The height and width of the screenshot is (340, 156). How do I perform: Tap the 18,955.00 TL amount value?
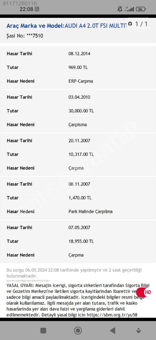click(81, 241)
